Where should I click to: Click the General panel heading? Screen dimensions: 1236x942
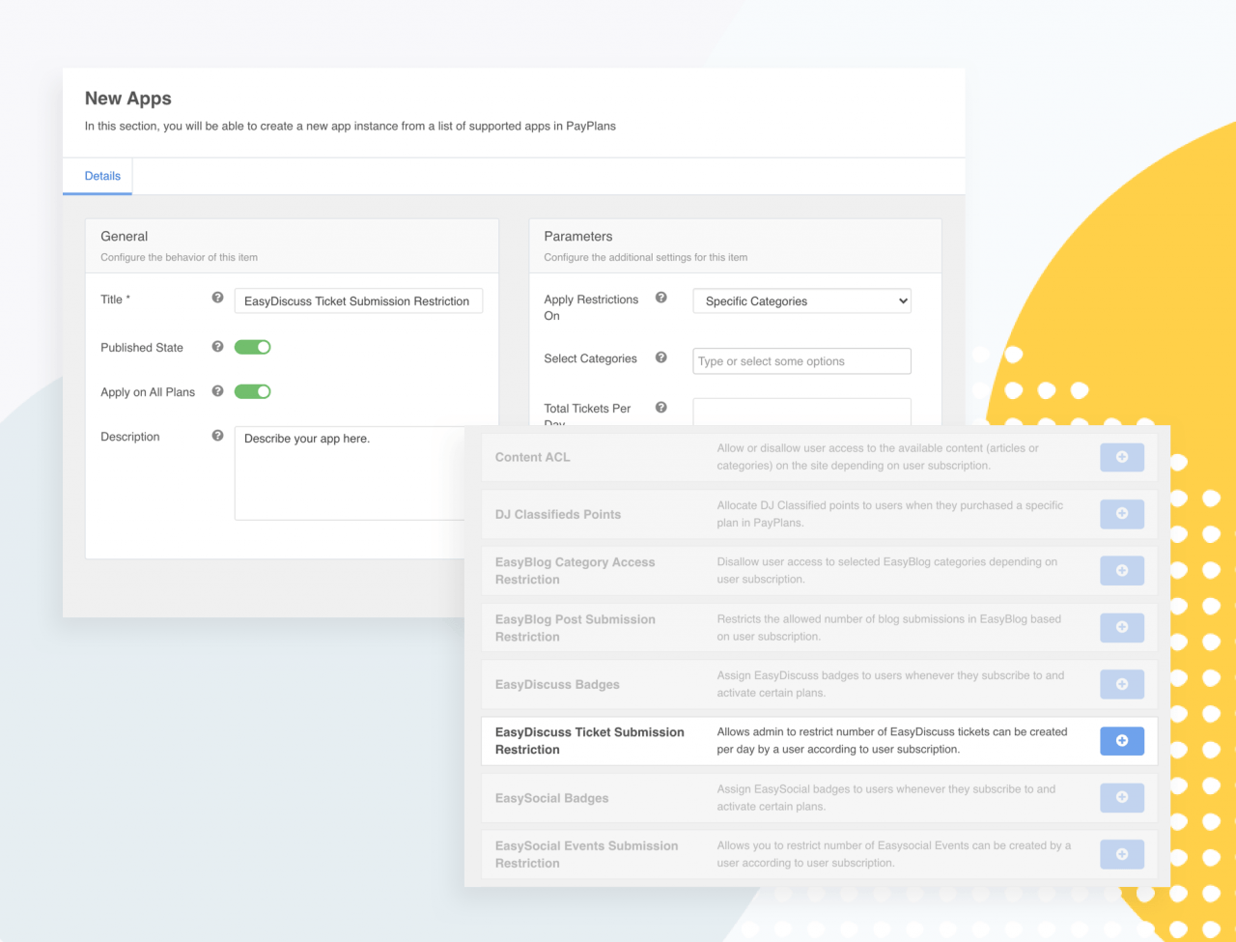click(125, 236)
